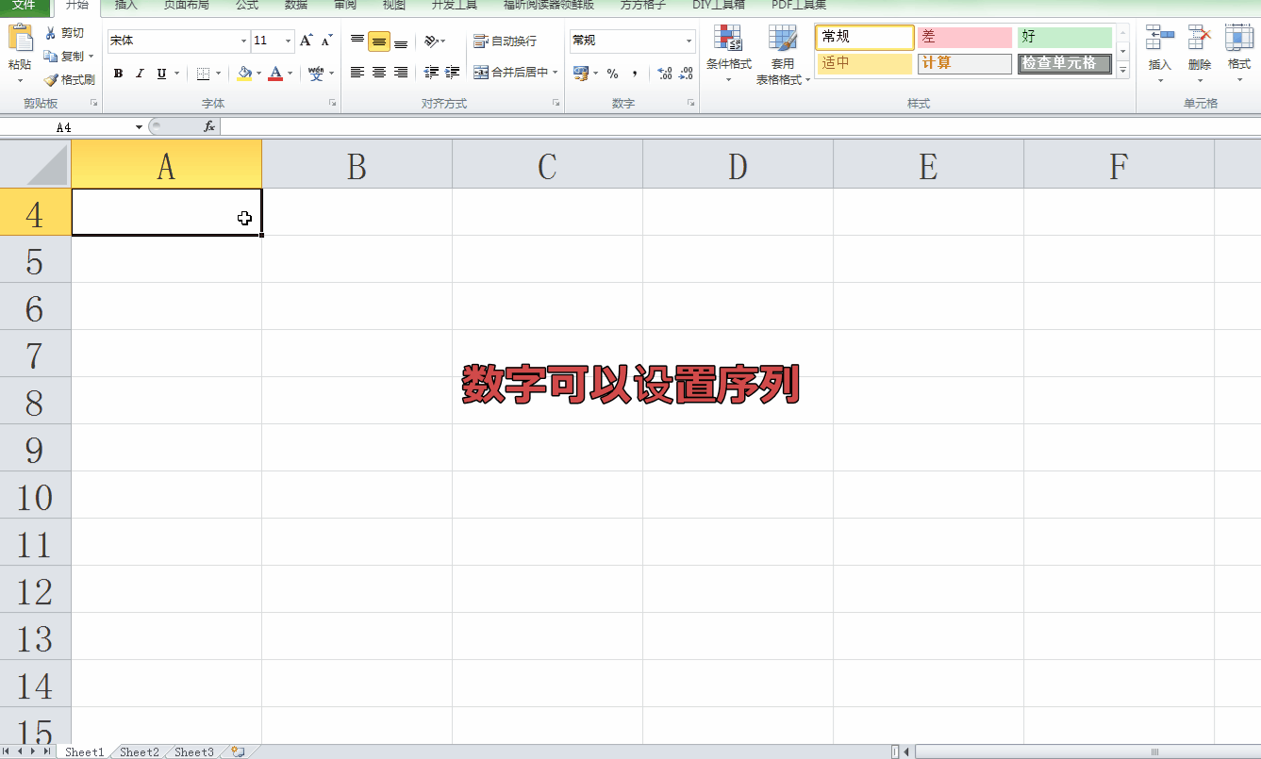The width and height of the screenshot is (1261, 759).
Task: Switch to the Sheet2 worksheet tab
Action: (x=138, y=751)
